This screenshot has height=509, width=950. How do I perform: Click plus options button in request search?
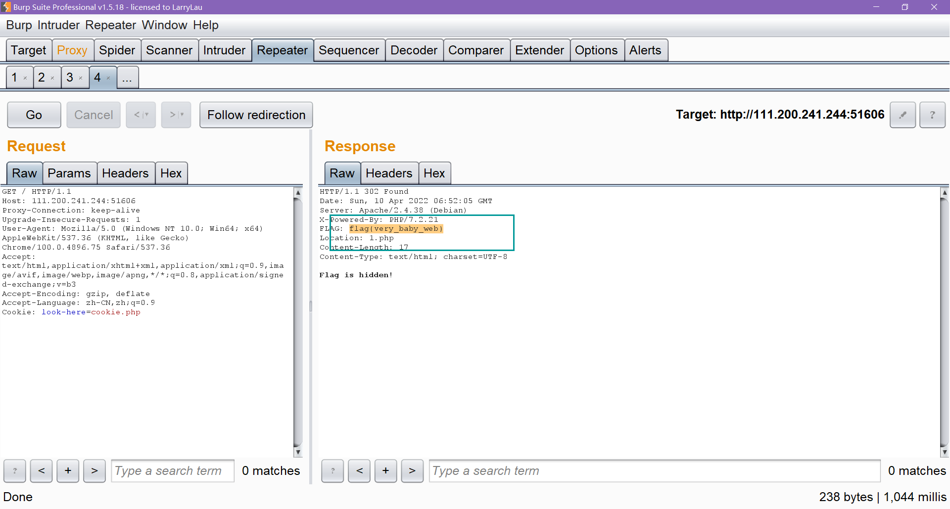[68, 471]
